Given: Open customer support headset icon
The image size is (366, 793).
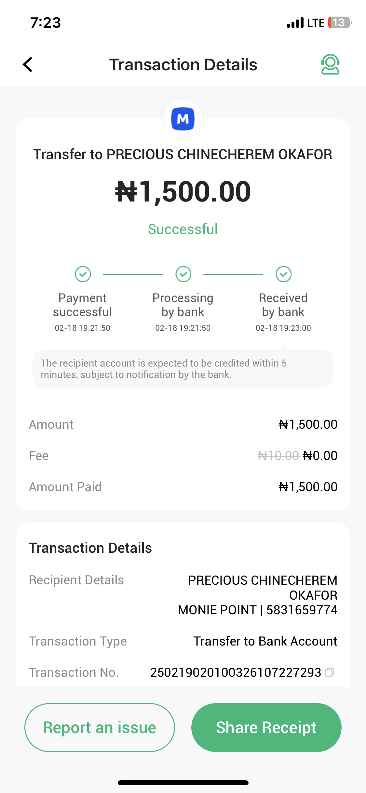Looking at the screenshot, I should pos(330,64).
